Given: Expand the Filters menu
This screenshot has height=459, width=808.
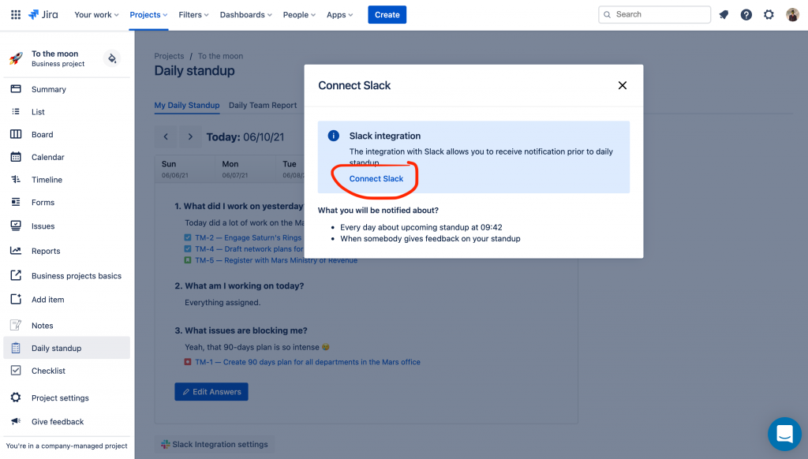Looking at the screenshot, I should pyautogui.click(x=194, y=15).
